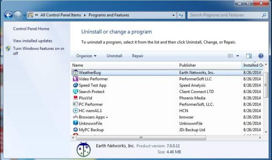Refresh the Programs and Features view
272x160 pixels.
(x=181, y=15)
